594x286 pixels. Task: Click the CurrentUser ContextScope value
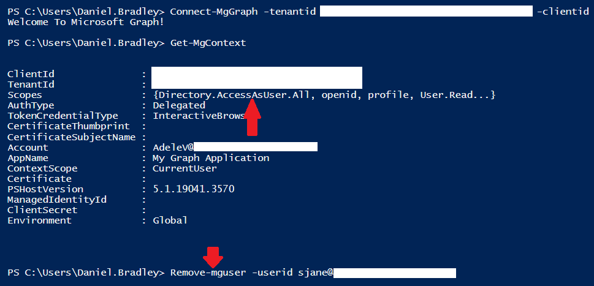pyautogui.click(x=185, y=169)
